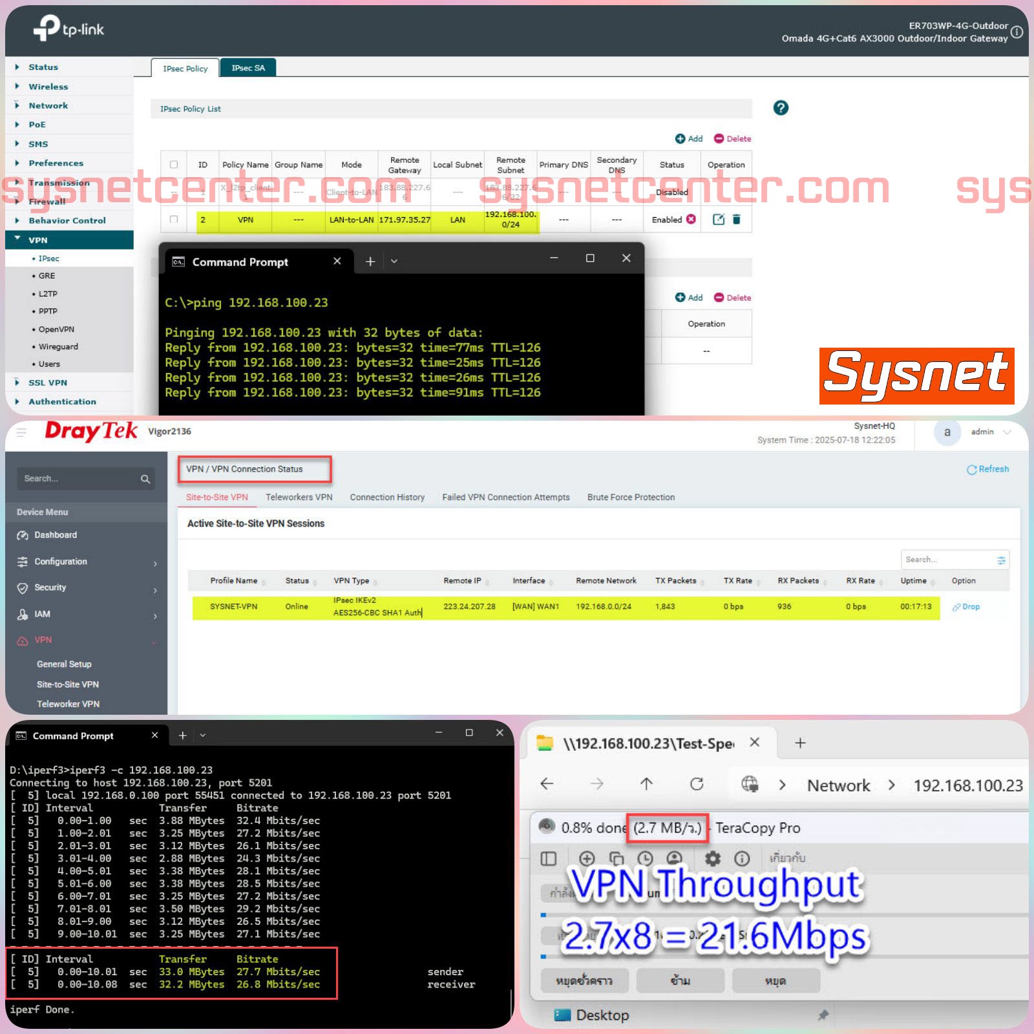Click the info icon beside the ER703WP model name
The width and height of the screenshot is (1034, 1034).
pos(1017,32)
